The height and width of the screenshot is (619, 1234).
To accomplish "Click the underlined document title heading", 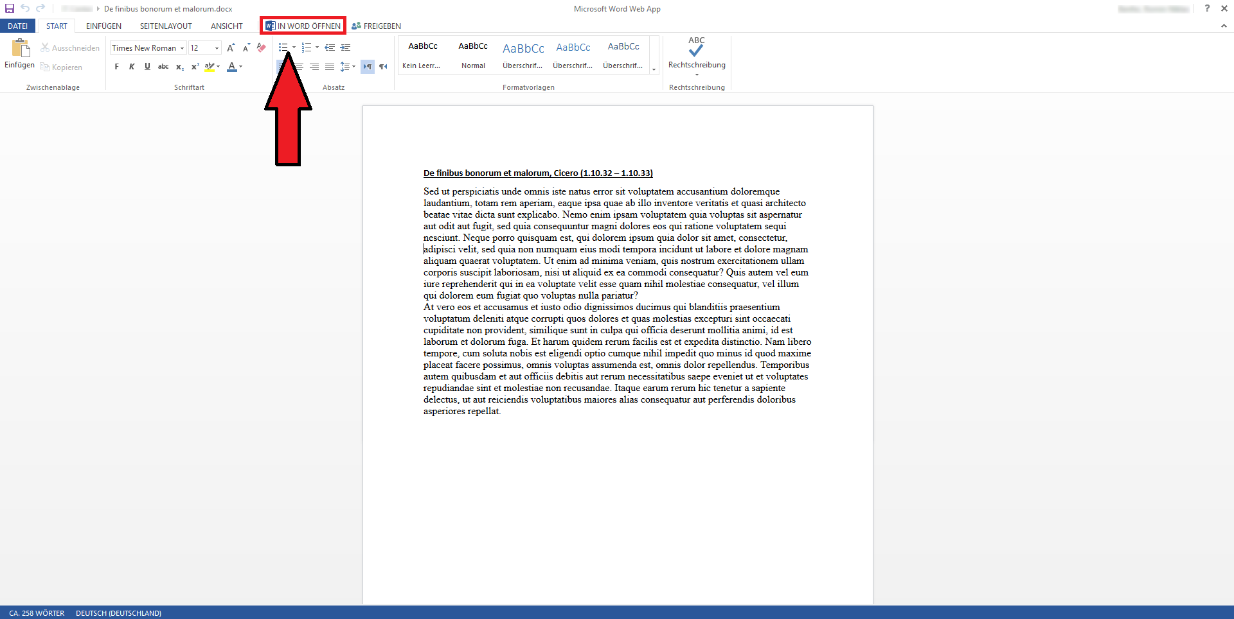I will click(x=538, y=173).
